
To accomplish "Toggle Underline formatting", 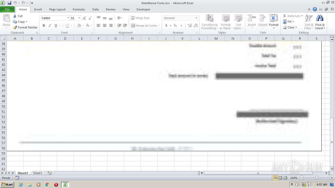I will point(56,26).
